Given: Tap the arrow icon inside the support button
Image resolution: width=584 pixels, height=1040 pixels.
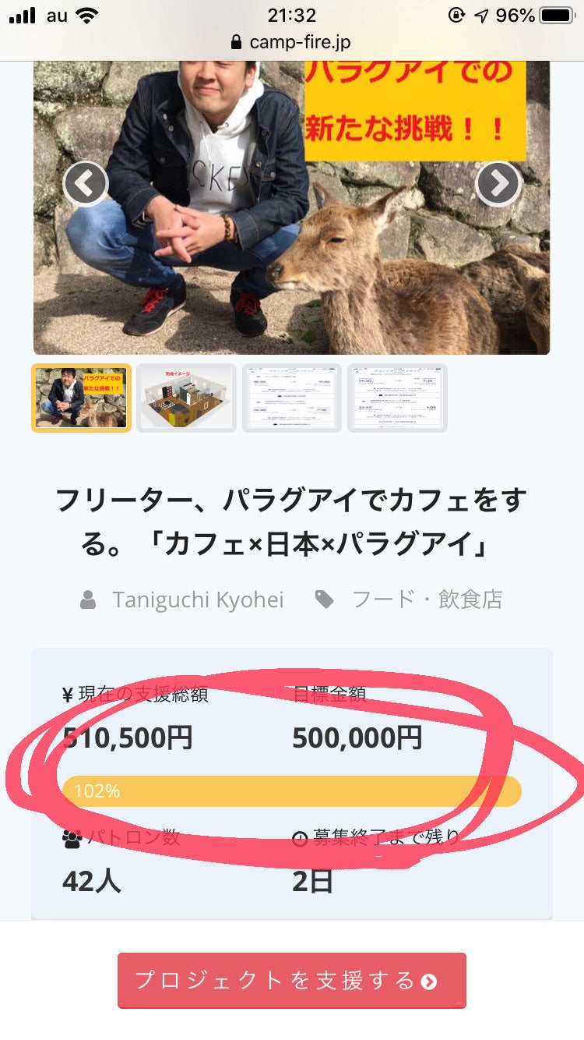Looking at the screenshot, I should [429, 982].
